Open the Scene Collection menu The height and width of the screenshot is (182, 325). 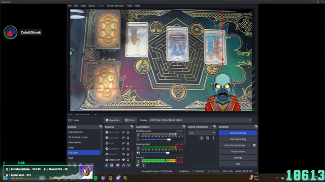pyautogui.click(x=115, y=6)
